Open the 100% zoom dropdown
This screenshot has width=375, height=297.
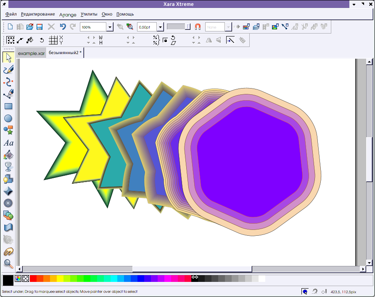point(110,27)
